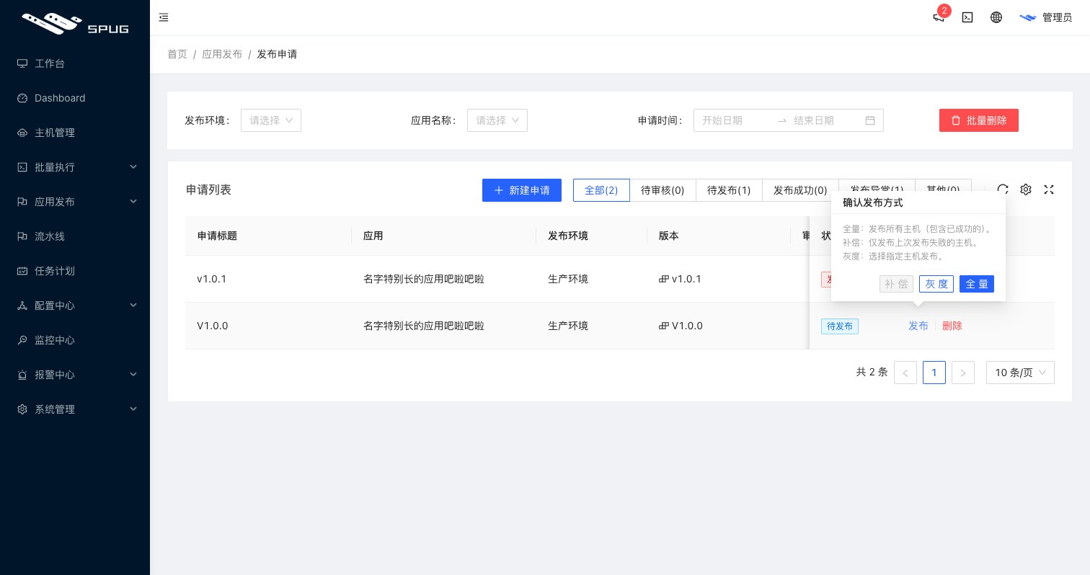Open 主机管理 in the sidebar
The height and width of the screenshot is (575, 1090).
coord(75,133)
